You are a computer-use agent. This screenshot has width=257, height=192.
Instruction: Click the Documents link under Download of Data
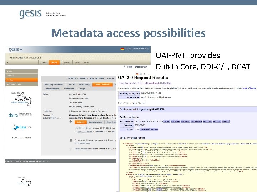coord(55,118)
